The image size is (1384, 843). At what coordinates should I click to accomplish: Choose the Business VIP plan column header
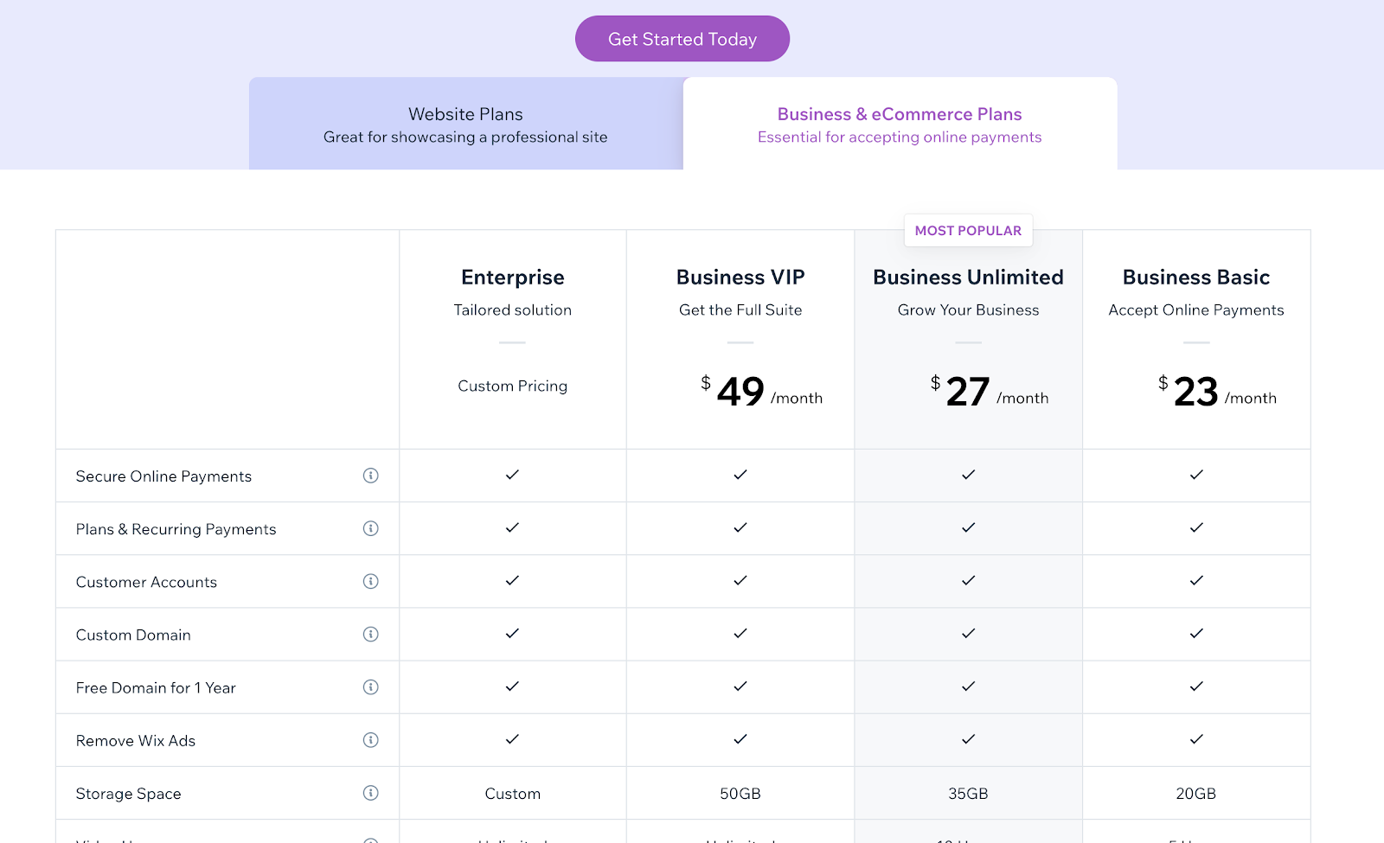[x=740, y=278]
